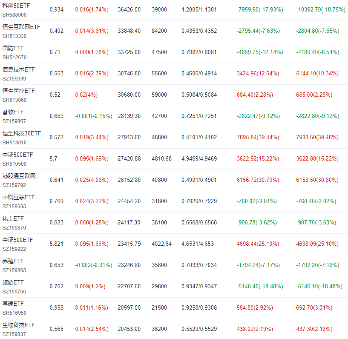The height and width of the screenshot is (339, 348).
Task: Select the profit 4698.44(25.10%)
Action: (258, 244)
